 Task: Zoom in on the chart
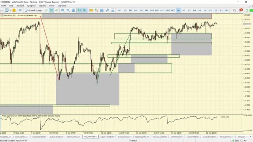[62, 10]
